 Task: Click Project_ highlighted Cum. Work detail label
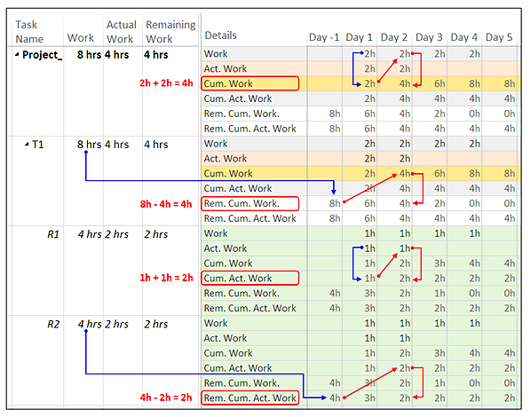point(250,83)
